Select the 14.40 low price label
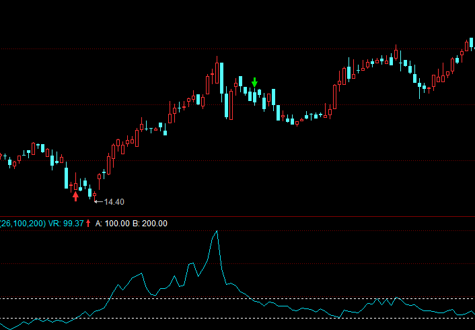The image size is (475, 330). pyautogui.click(x=114, y=202)
